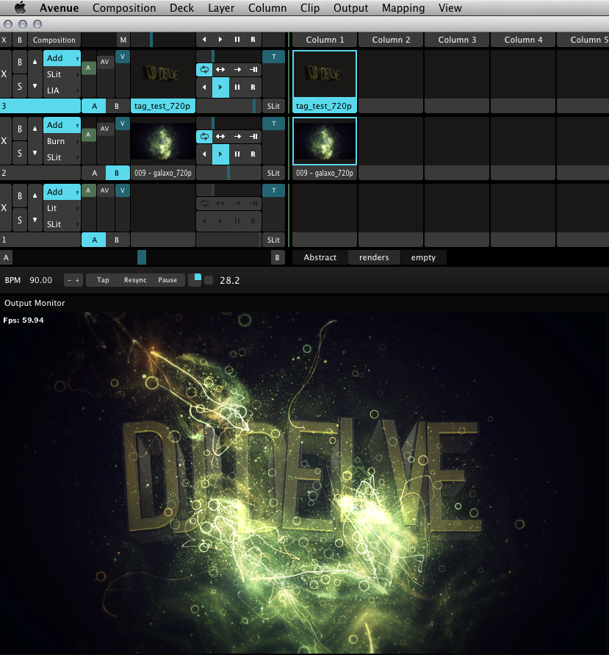The image size is (609, 655).
Task: Switch to the renders deck tab
Action: tap(374, 257)
